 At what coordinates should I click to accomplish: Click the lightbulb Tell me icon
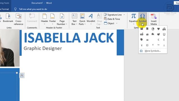click(15, 9)
